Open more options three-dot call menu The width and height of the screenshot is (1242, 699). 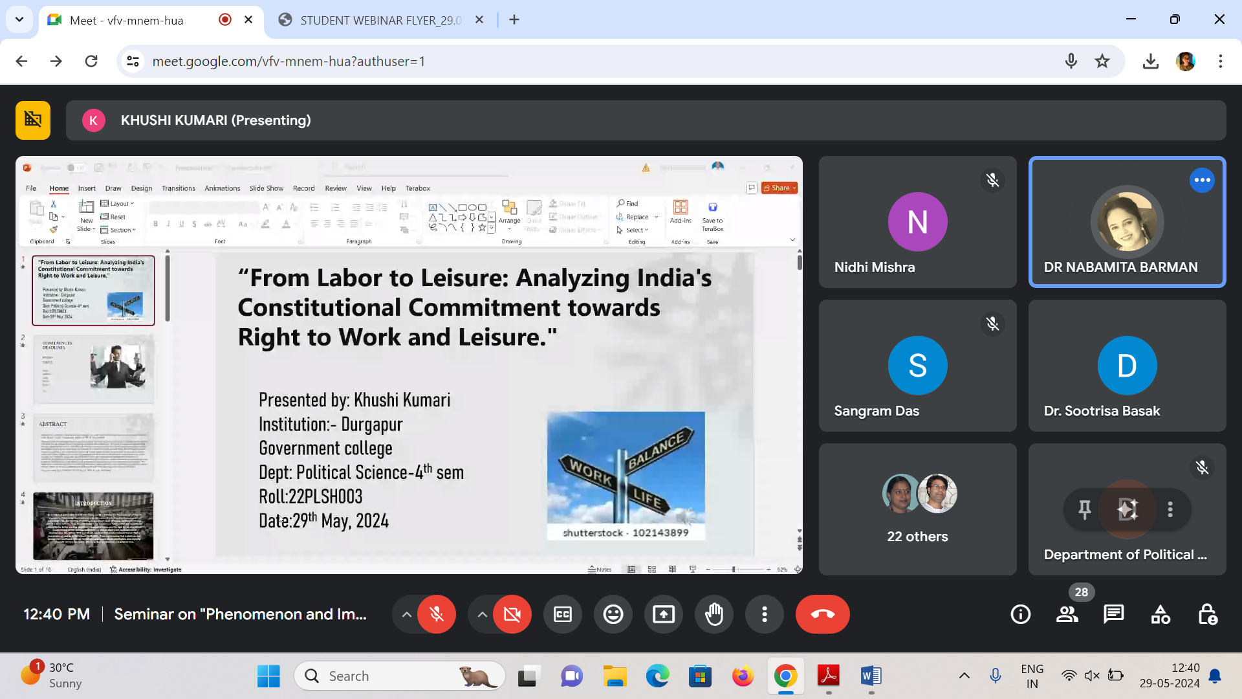764,614
